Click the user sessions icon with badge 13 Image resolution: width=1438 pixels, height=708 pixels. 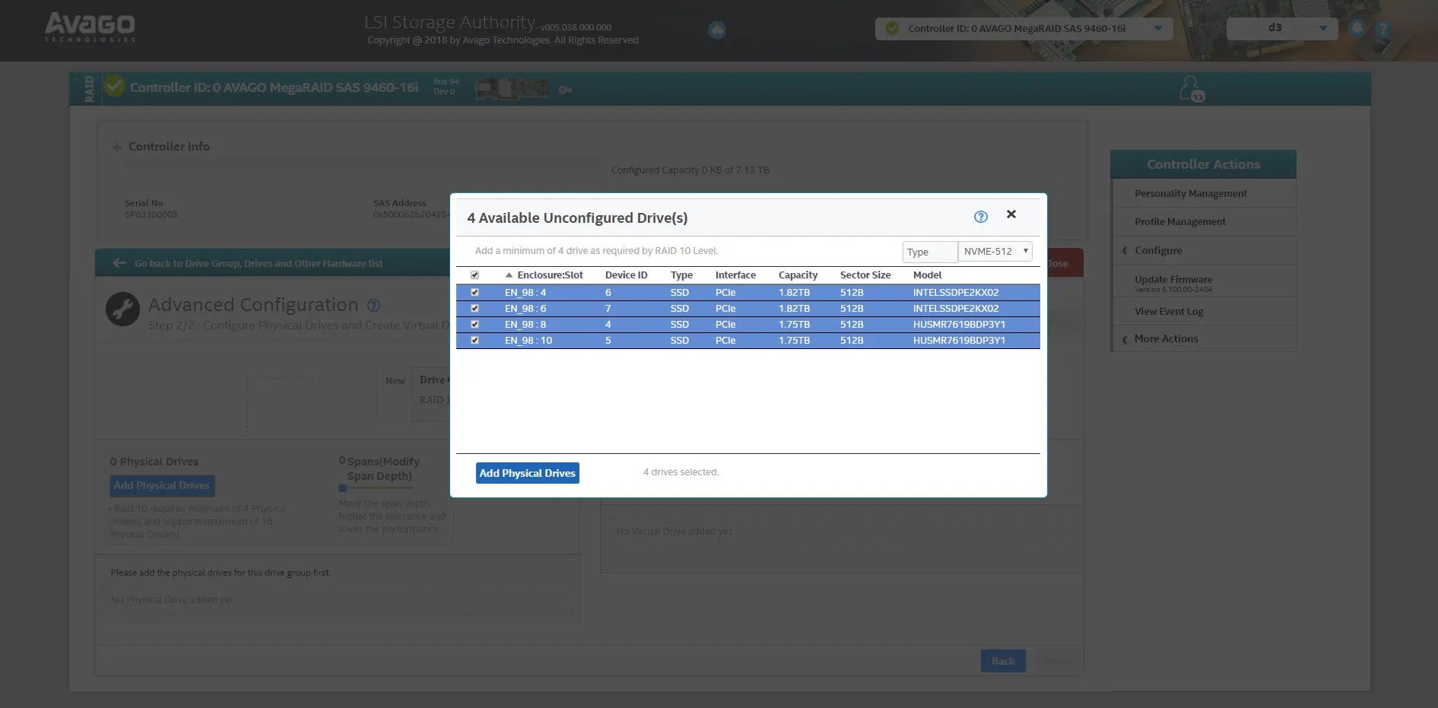1190,88
